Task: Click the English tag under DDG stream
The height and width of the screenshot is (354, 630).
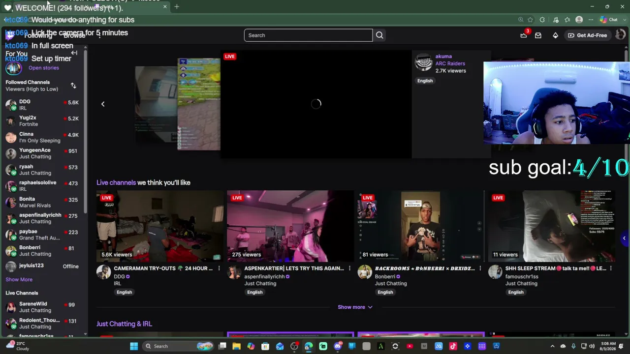Action: tap(124, 292)
